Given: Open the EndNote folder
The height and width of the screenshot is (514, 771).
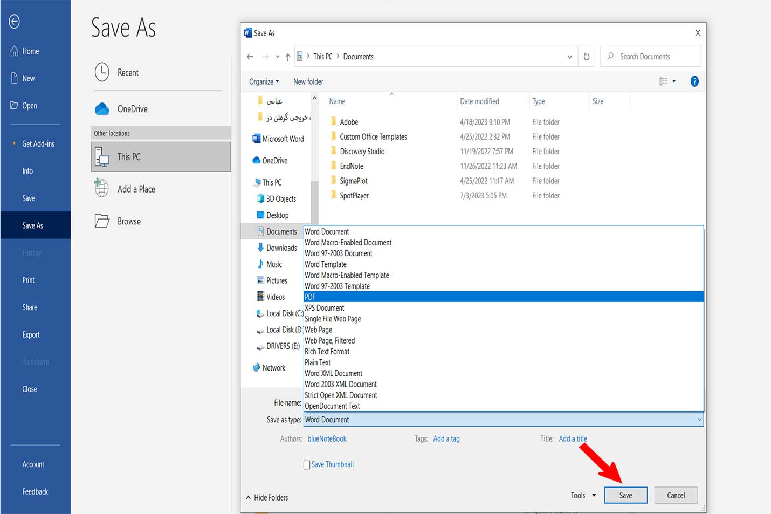Looking at the screenshot, I should [347, 166].
